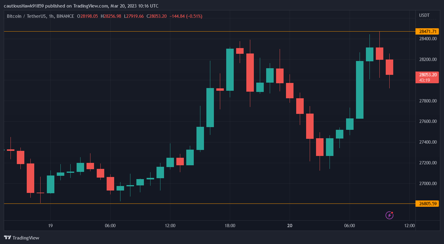The image size is (444, 244).
Task: Click the purple lightning bolt icon
Action: tap(389, 215)
